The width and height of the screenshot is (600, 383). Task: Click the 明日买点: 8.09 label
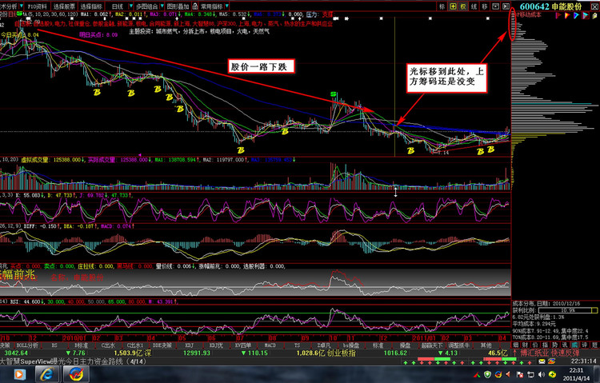[x=98, y=35]
